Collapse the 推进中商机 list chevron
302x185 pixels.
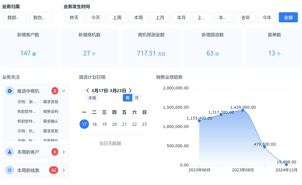click(63, 91)
